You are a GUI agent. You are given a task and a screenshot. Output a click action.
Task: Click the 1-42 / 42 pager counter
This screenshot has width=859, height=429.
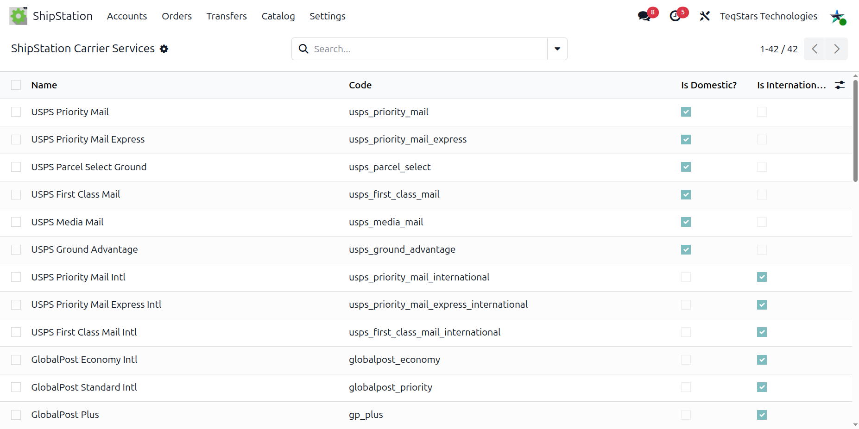coord(779,49)
